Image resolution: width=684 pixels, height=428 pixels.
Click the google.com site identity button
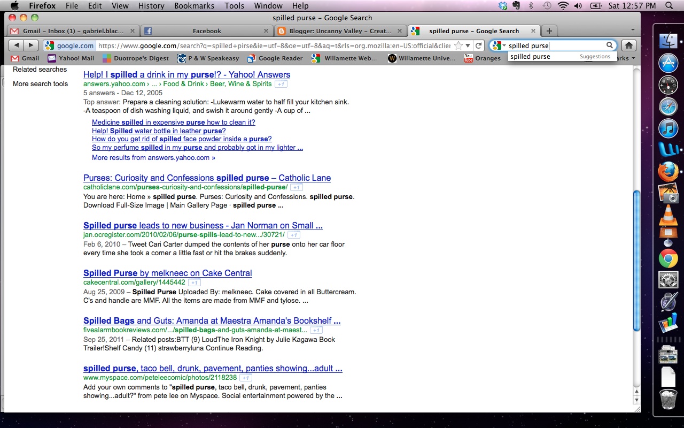click(69, 45)
